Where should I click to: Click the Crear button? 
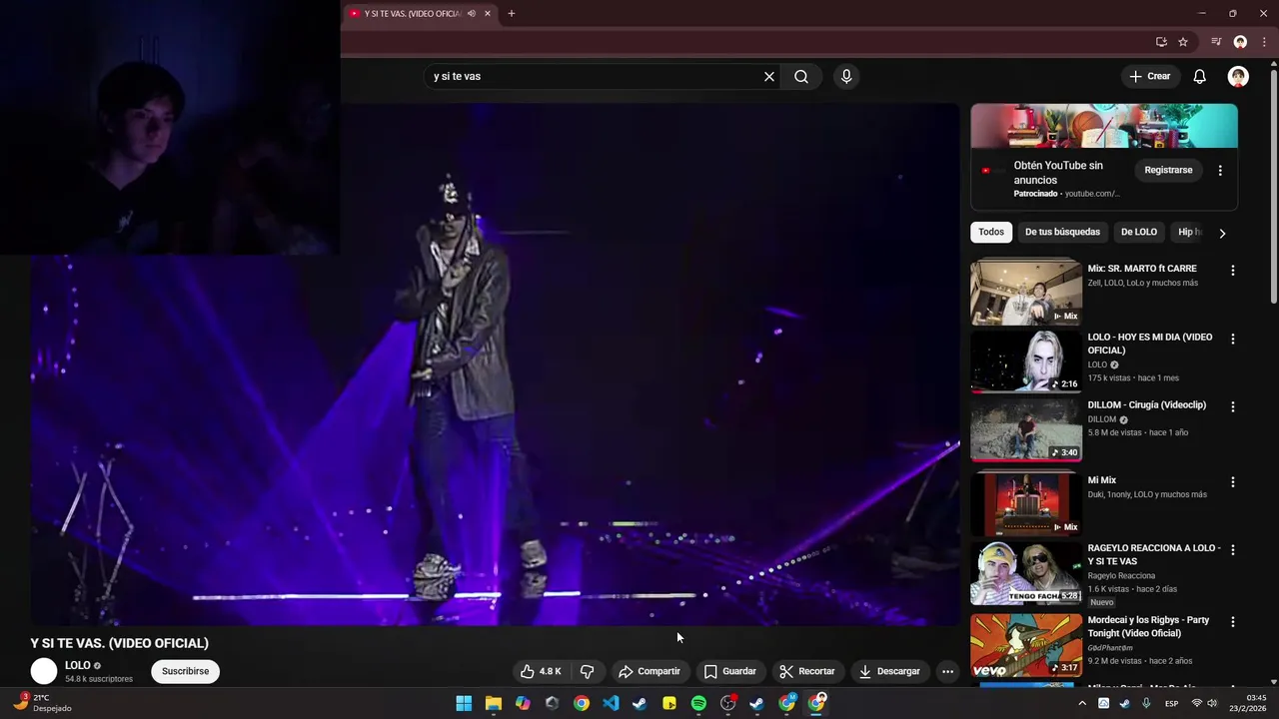click(1149, 76)
